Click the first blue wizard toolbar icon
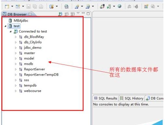 77,6
